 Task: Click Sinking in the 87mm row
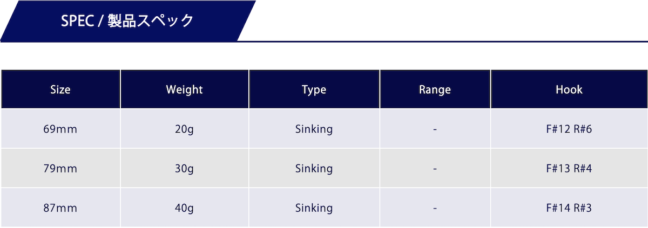coord(314,208)
